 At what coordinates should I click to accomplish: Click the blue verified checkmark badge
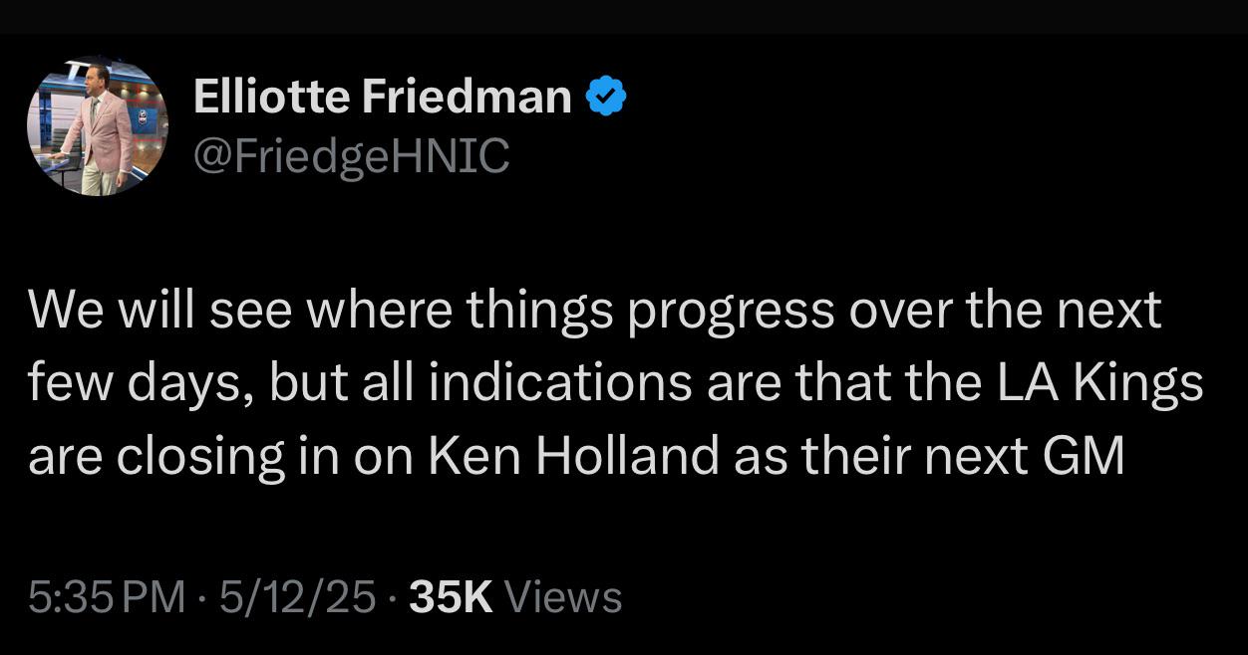click(x=605, y=97)
